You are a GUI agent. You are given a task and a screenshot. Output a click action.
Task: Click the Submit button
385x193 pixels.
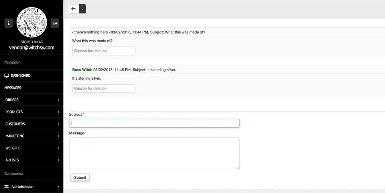[80, 178]
